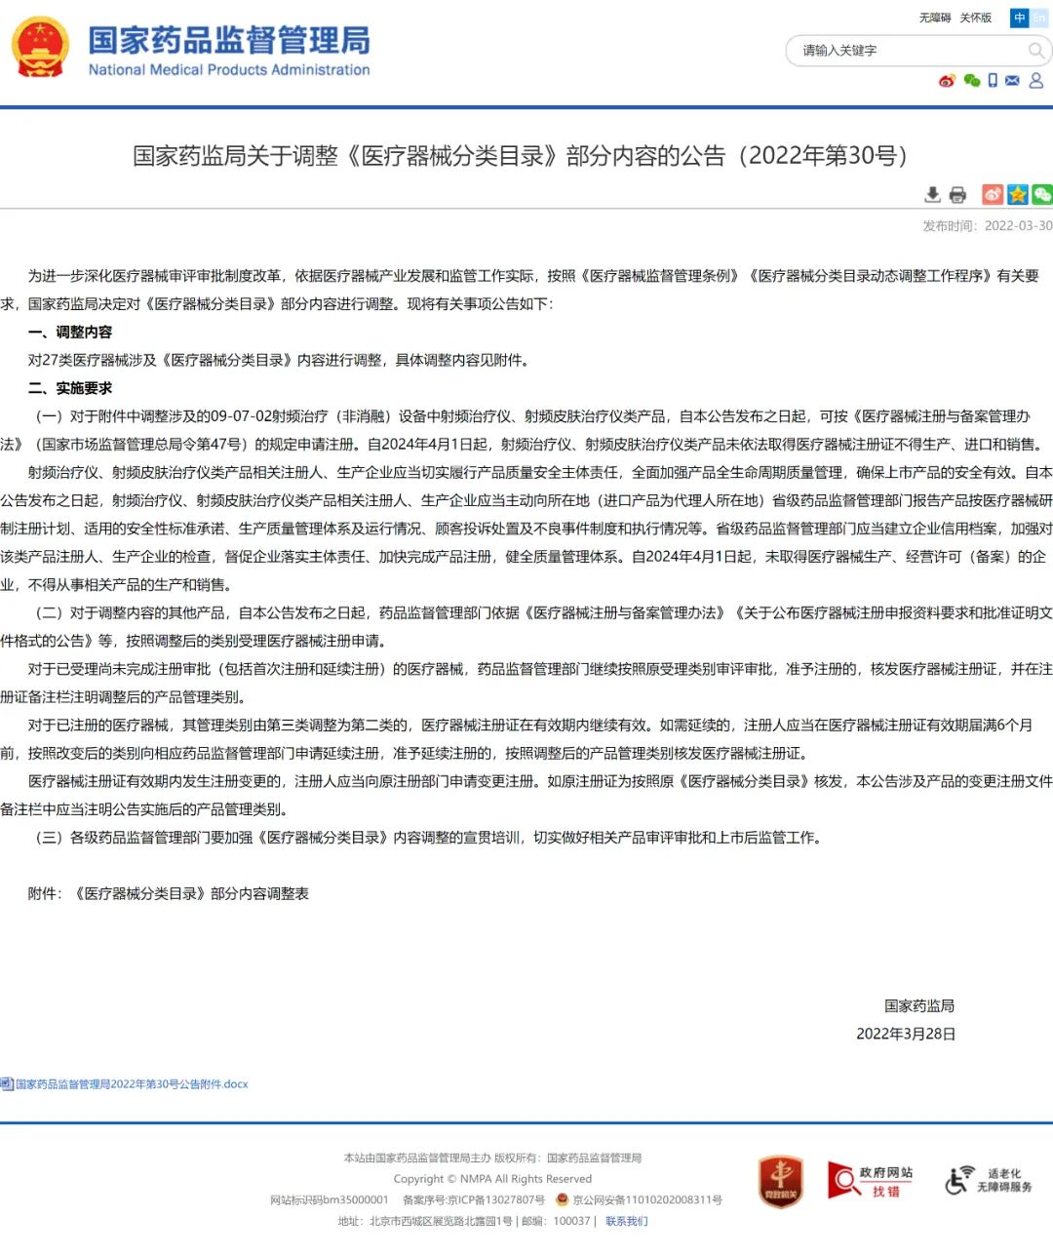Click the signed date 2022年3月28日
The width and height of the screenshot is (1053, 1257).
[906, 1034]
